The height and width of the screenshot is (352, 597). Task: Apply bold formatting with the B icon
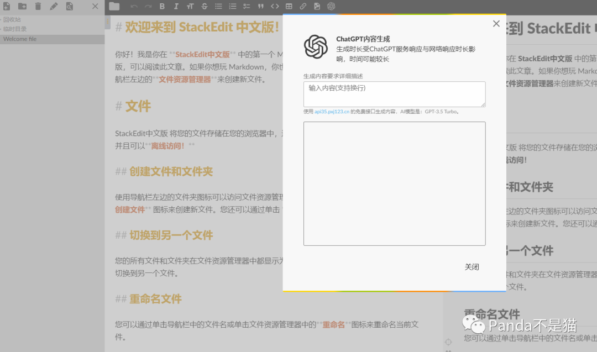[x=162, y=6]
